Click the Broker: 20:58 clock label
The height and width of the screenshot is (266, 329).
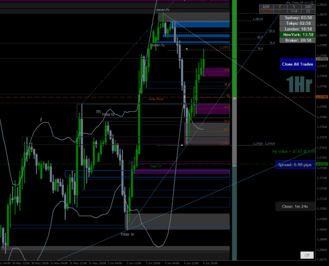click(297, 41)
